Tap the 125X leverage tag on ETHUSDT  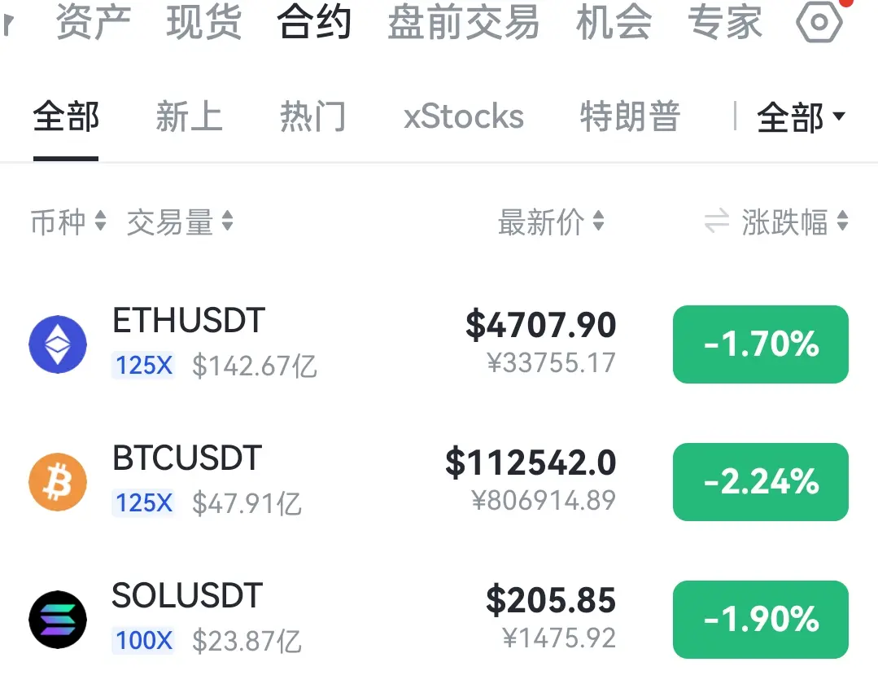(143, 366)
